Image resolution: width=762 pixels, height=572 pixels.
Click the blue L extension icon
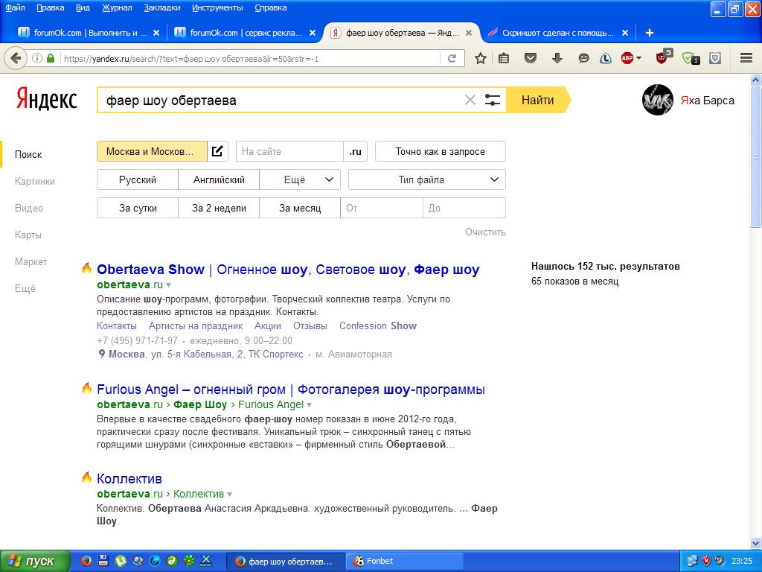point(606,58)
